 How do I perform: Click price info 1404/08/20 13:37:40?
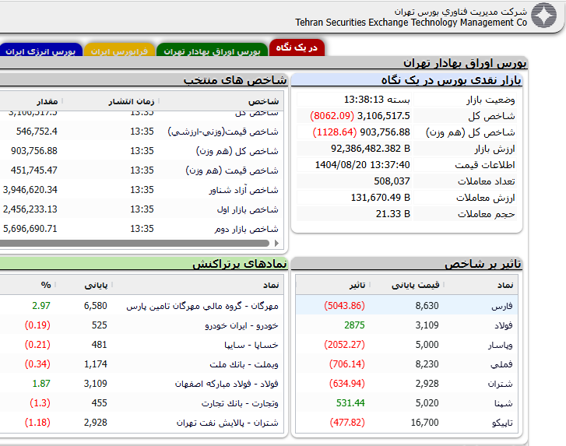click(x=363, y=165)
